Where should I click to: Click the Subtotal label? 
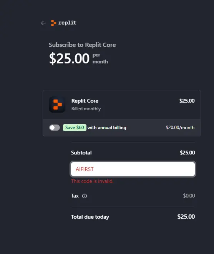pyautogui.click(x=81, y=153)
